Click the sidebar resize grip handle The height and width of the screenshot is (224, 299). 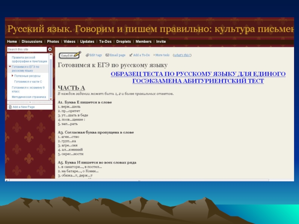(x=30, y=102)
